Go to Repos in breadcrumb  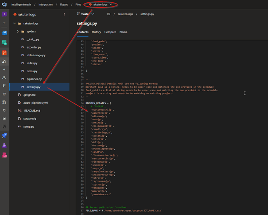[x=64, y=5]
